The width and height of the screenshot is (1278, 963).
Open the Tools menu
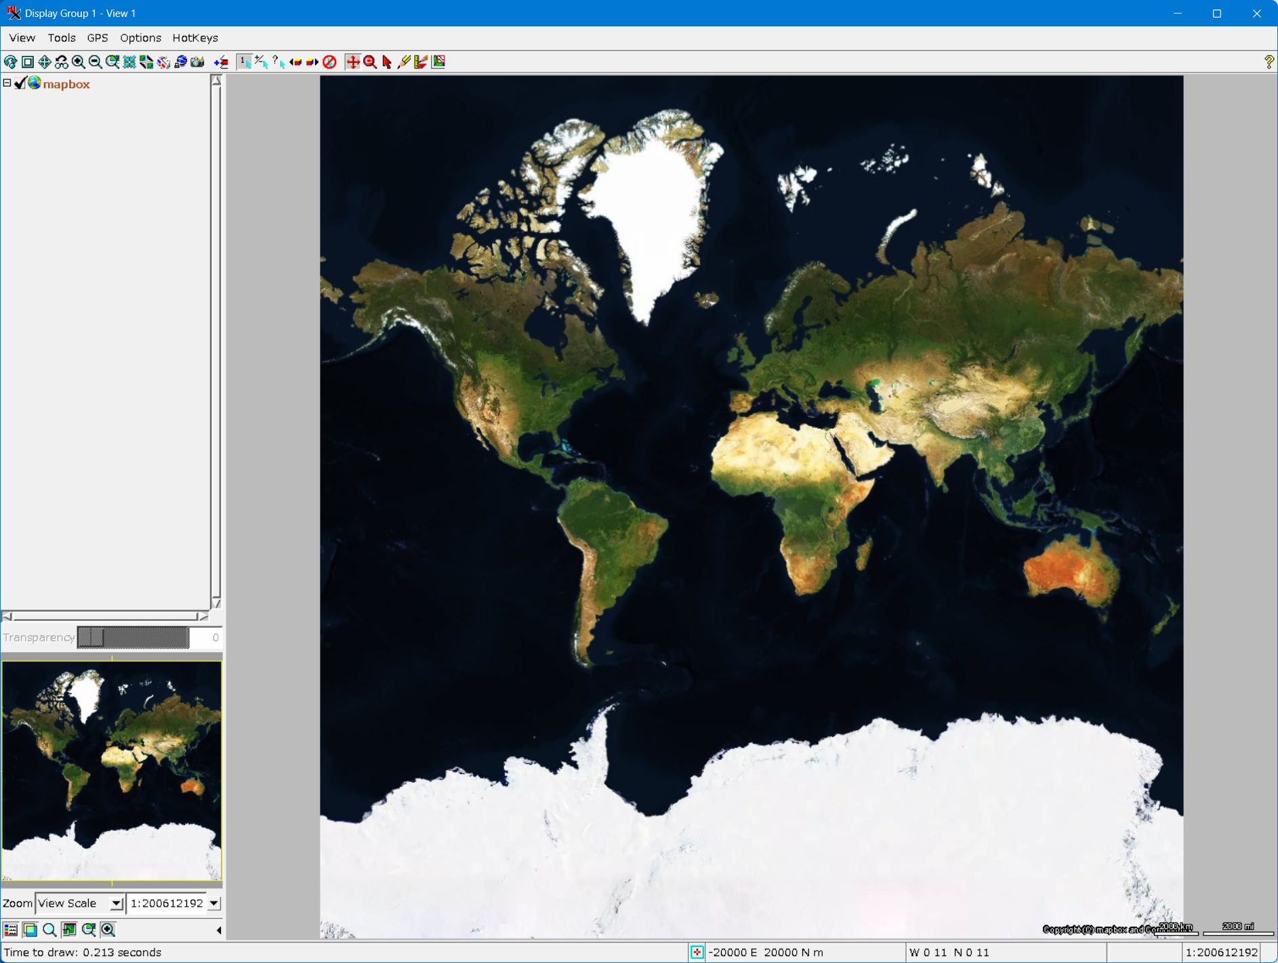(x=61, y=38)
